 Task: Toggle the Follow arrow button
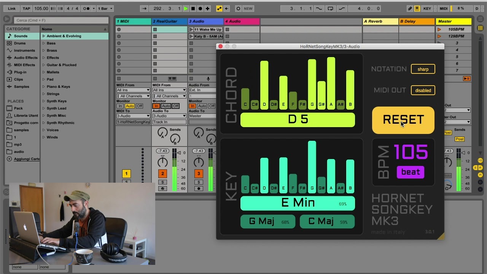144,8
